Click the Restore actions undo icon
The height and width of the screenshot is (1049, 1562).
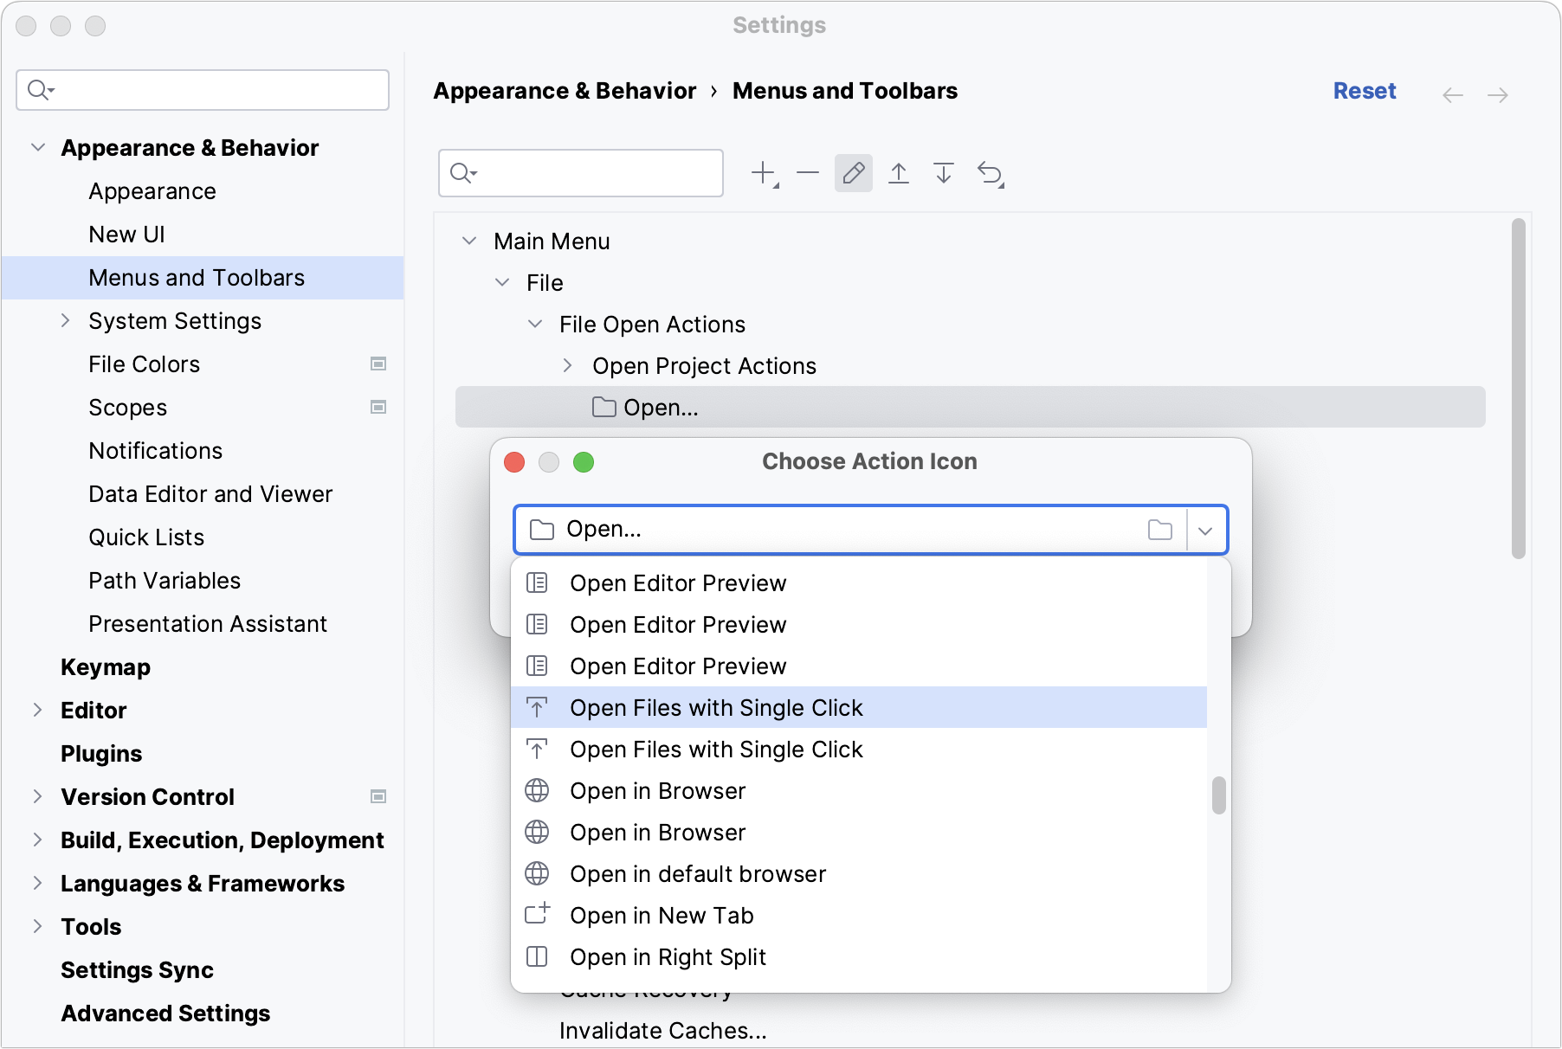(x=990, y=174)
